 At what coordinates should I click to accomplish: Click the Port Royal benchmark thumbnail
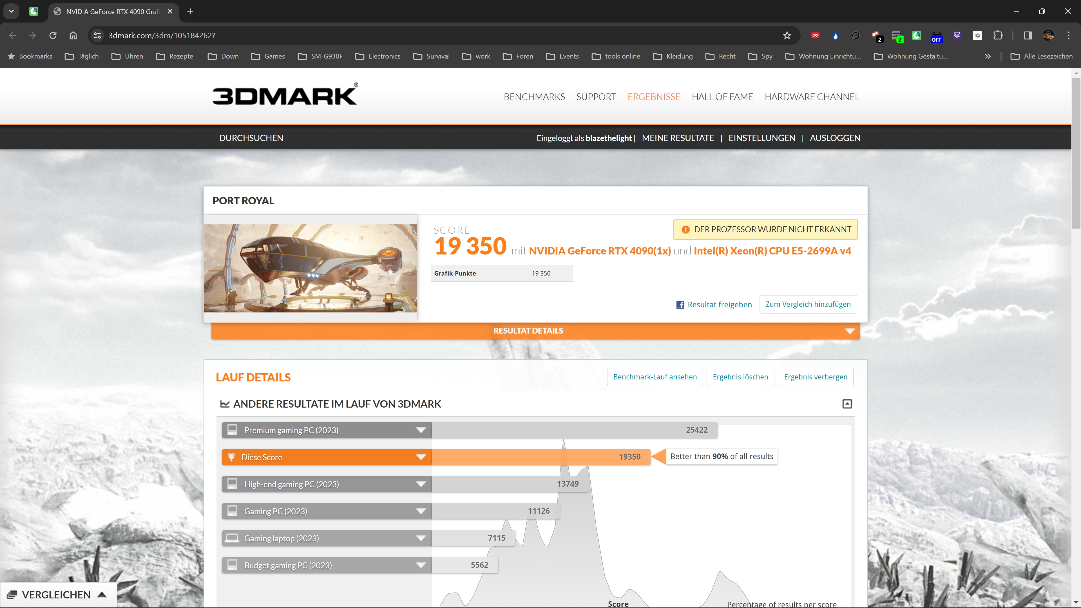pos(310,268)
